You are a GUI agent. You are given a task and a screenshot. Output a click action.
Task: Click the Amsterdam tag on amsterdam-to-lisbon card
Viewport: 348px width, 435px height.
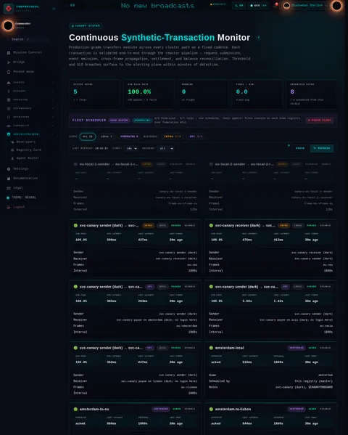pyautogui.click(x=297, y=409)
